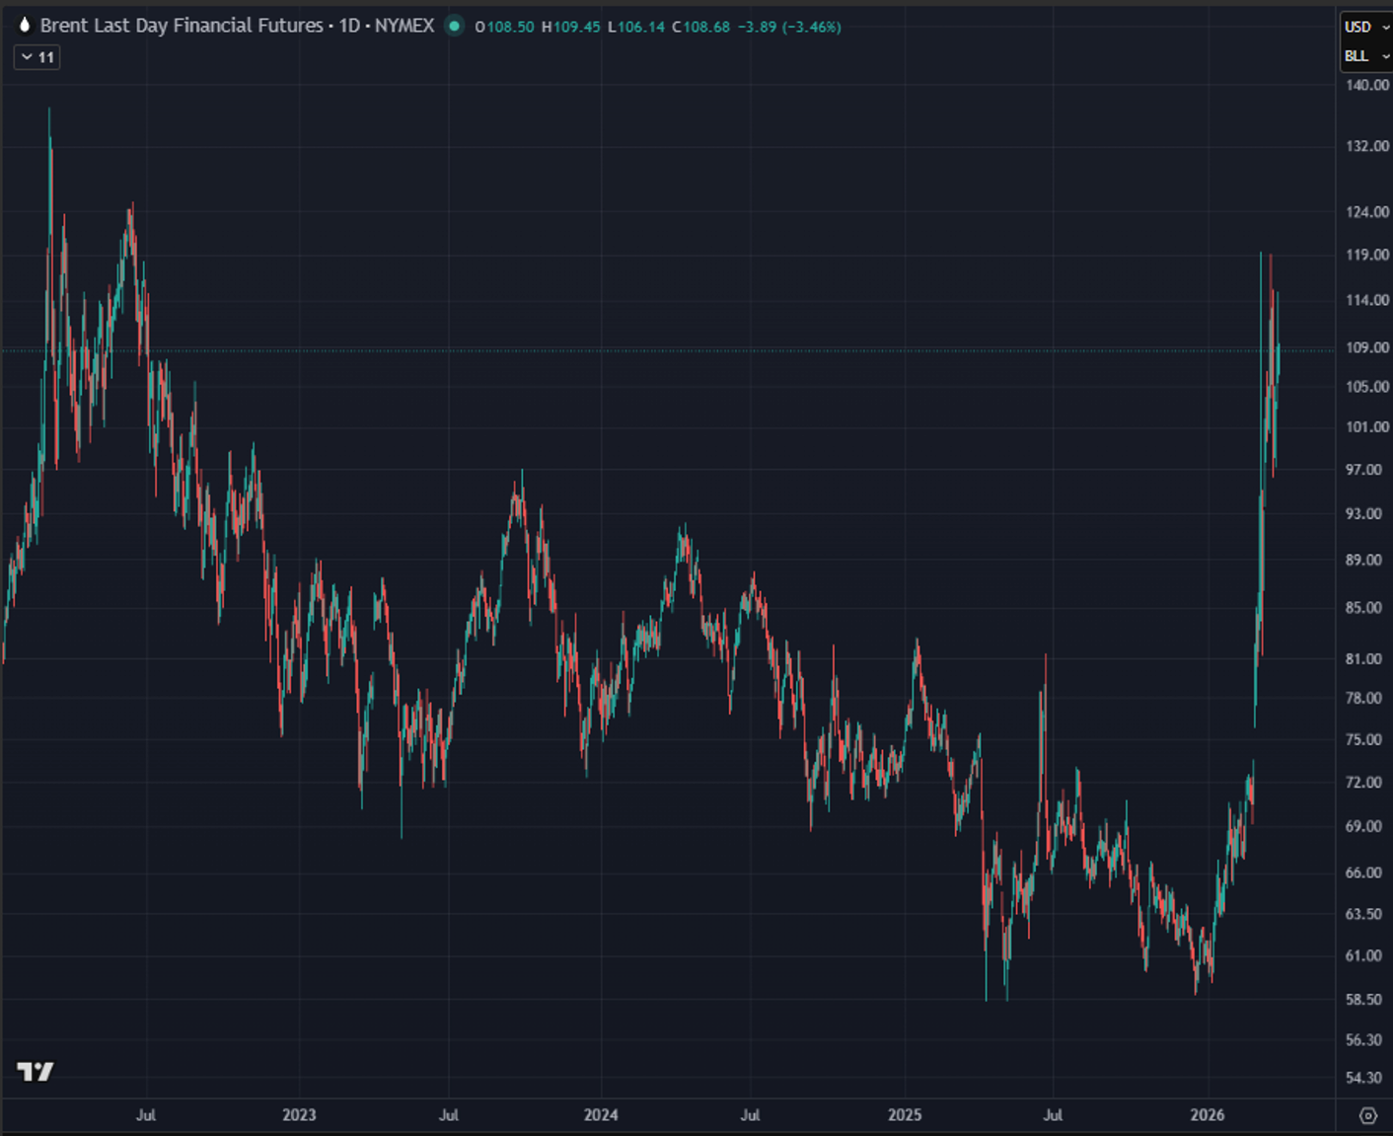1393x1136 pixels.
Task: Click the 2026 time axis label
Action: tap(1208, 1115)
